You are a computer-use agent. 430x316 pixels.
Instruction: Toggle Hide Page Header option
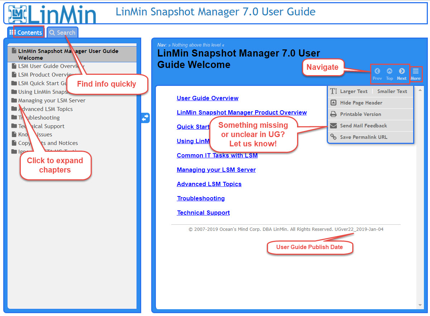tap(361, 103)
